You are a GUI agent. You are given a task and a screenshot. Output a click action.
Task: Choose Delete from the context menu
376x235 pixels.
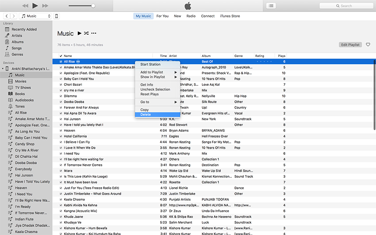click(146, 115)
